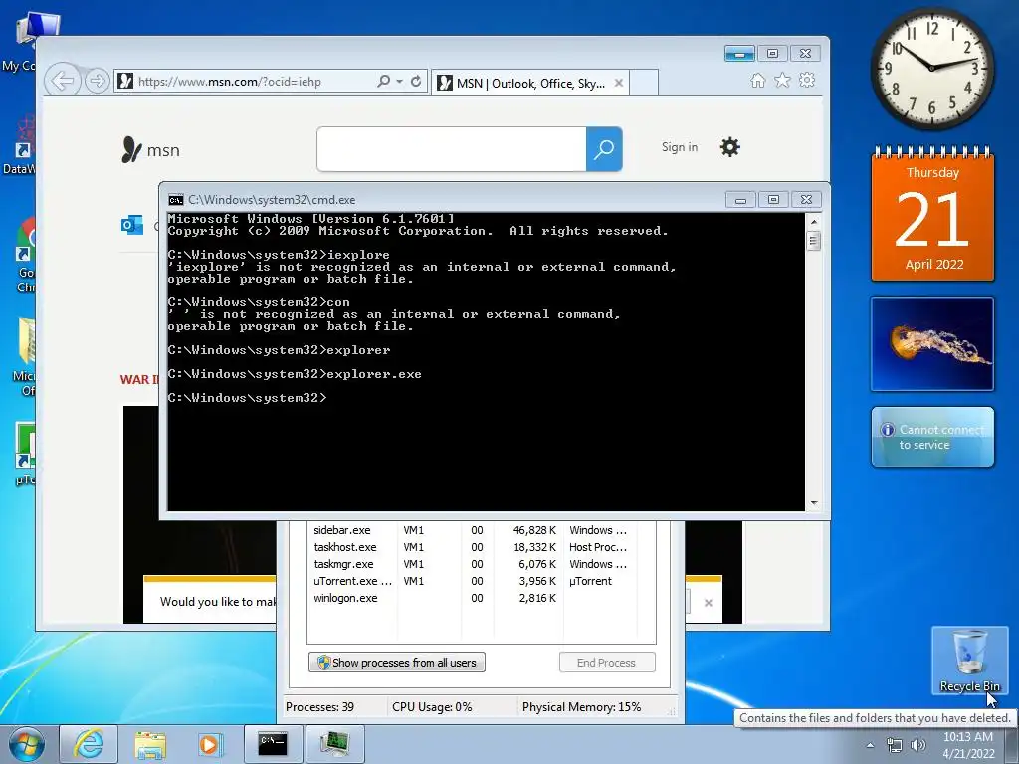This screenshot has width=1019, height=764.
Task: Refresh the MSN page in IE
Action: (416, 82)
